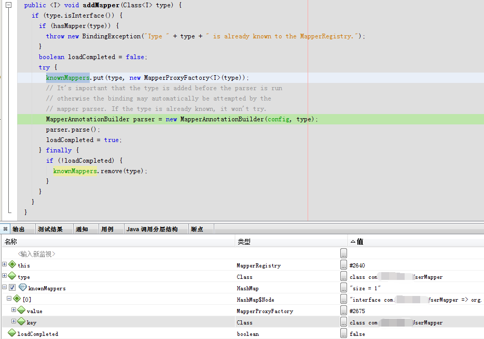Expand the 'this' variable node
484x339 pixels.
tap(4, 264)
